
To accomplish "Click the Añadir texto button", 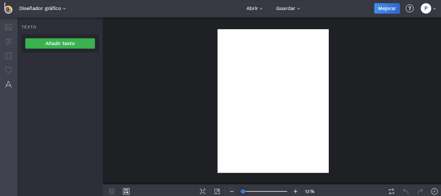I will tap(60, 44).
